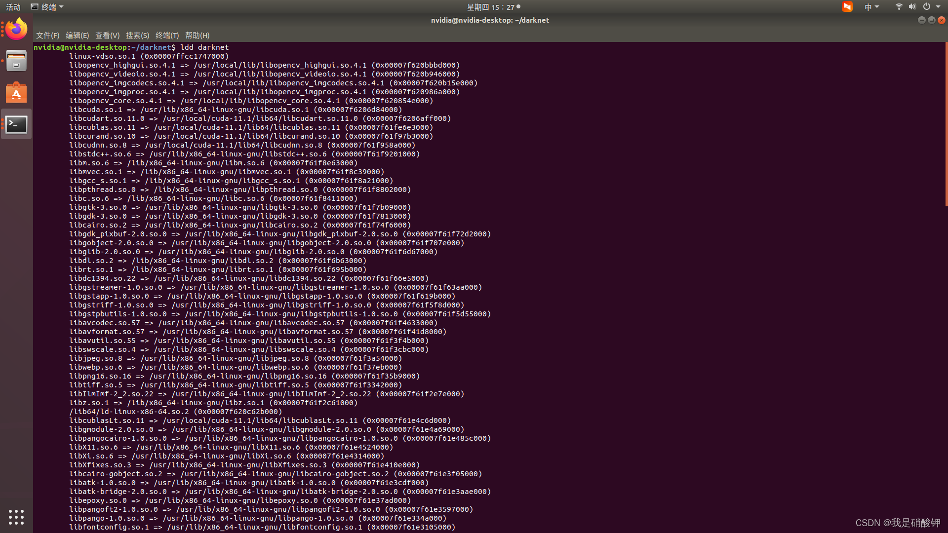Viewport: 948px width, 533px height.
Task: Open the power menu icon
Action: [927, 7]
